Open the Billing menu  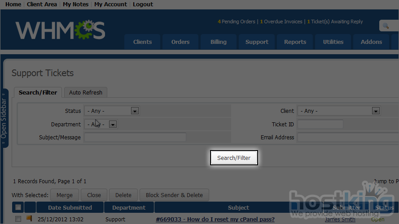pyautogui.click(x=218, y=42)
